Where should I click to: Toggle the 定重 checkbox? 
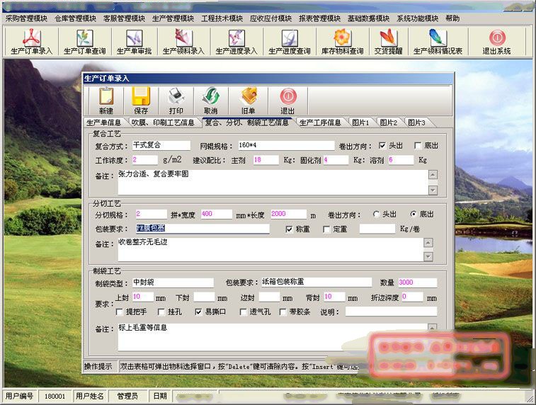point(326,229)
